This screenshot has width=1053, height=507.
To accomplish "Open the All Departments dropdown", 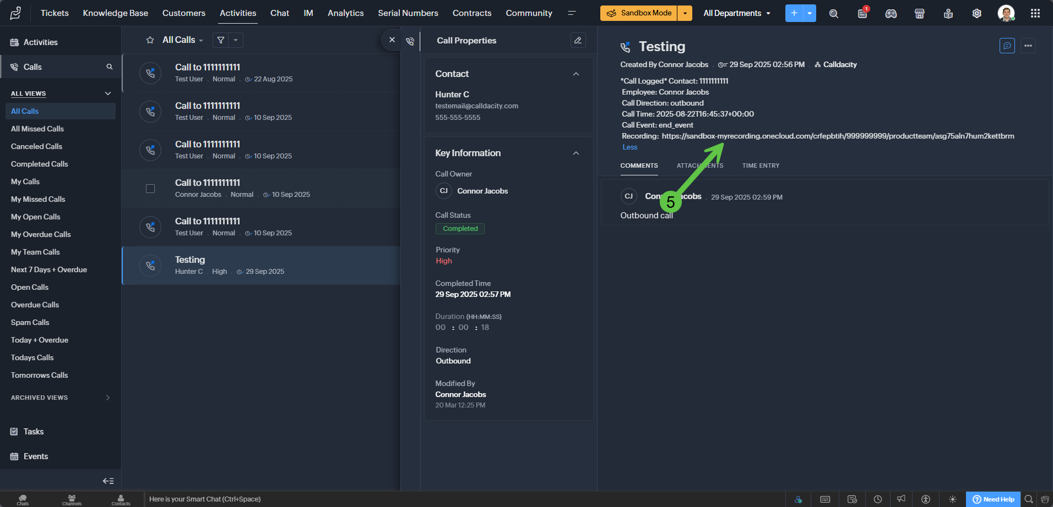I will pyautogui.click(x=736, y=13).
